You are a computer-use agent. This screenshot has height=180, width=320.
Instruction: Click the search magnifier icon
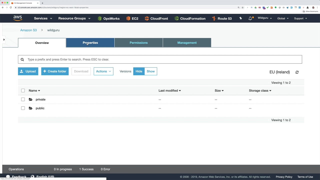22,59
